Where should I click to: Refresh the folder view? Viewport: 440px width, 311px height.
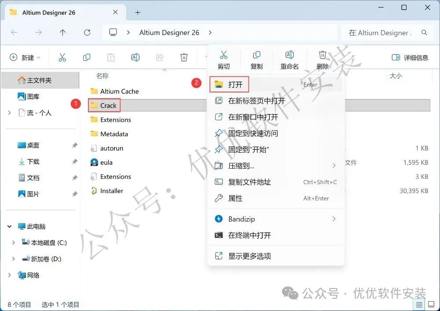[87, 33]
